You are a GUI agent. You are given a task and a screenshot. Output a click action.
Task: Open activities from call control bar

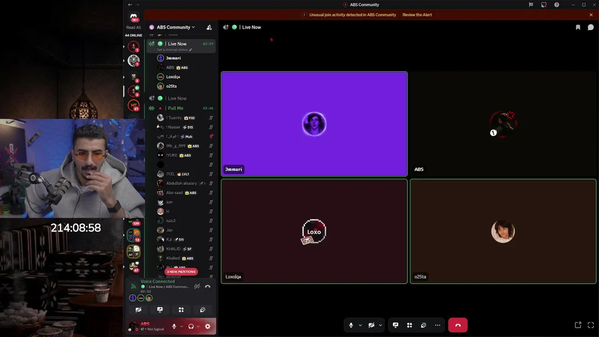pyautogui.click(x=409, y=325)
